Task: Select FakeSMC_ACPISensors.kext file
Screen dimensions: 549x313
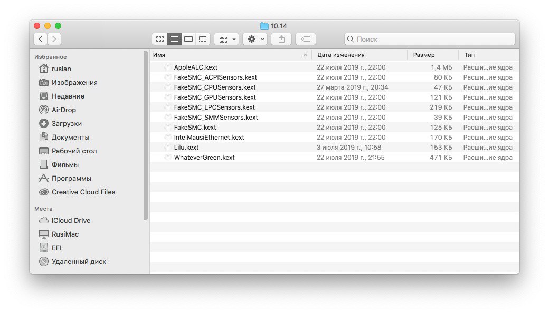Action: pyautogui.click(x=215, y=77)
